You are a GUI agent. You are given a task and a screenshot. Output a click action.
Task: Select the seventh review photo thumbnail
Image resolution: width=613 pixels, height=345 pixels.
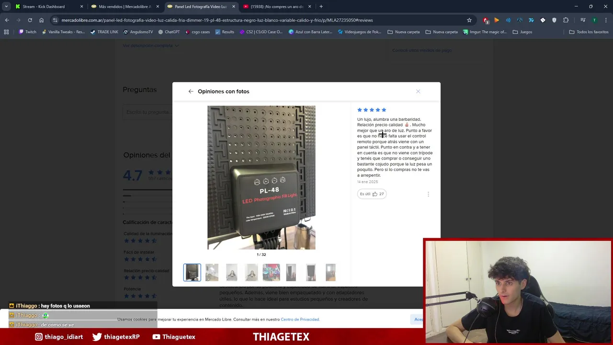(311, 272)
